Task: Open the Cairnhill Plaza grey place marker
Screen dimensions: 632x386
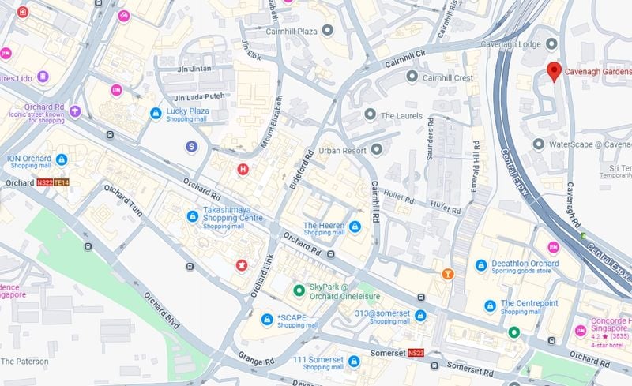Action: tap(328, 30)
